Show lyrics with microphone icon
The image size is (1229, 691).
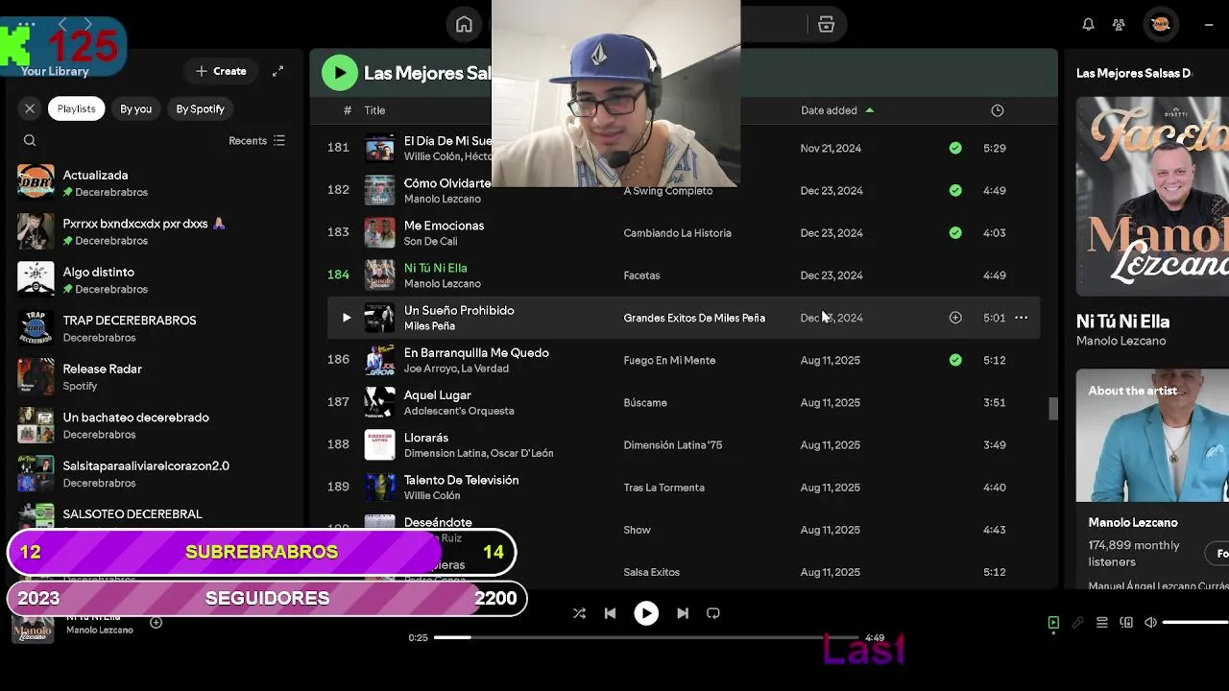click(1077, 623)
